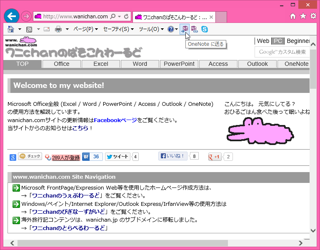The image size is (320, 250).
Task: Select the Office navigation tab
Action: pyautogui.click(x=62, y=64)
